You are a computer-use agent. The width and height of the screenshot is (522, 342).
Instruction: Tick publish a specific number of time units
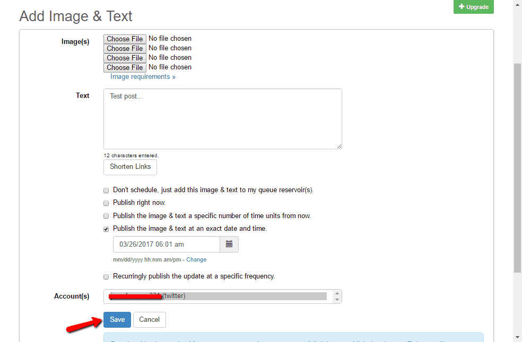click(106, 216)
